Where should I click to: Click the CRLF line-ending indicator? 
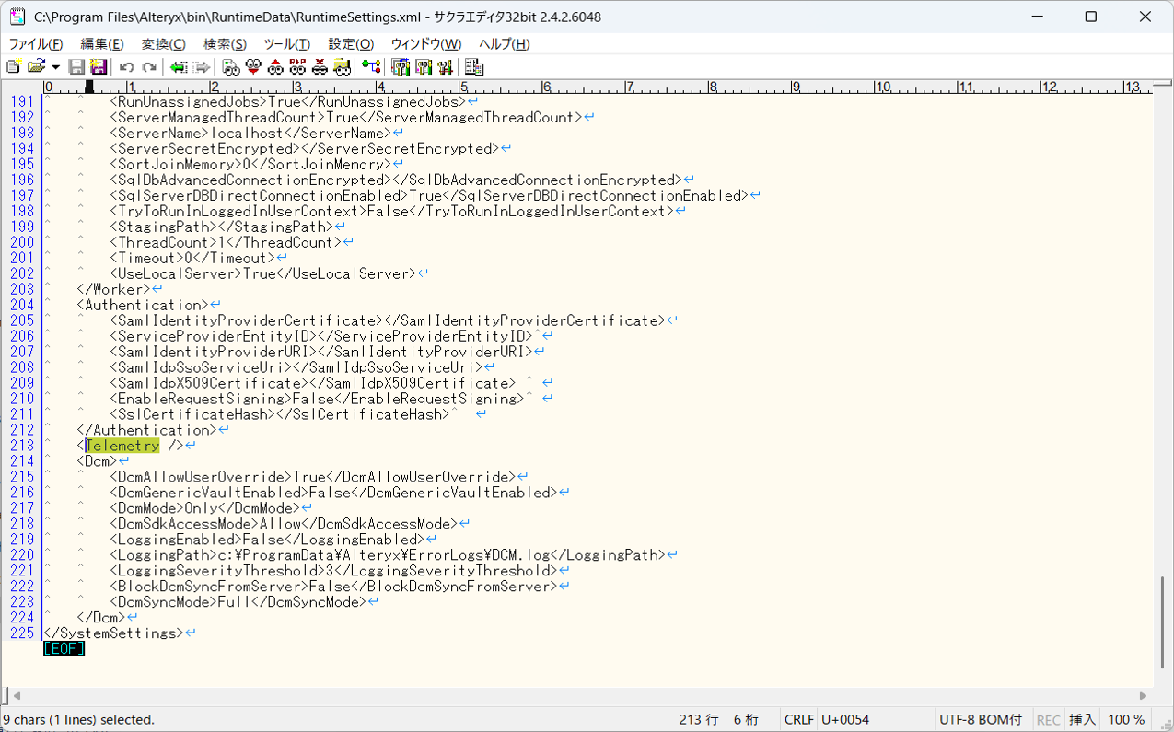point(797,719)
